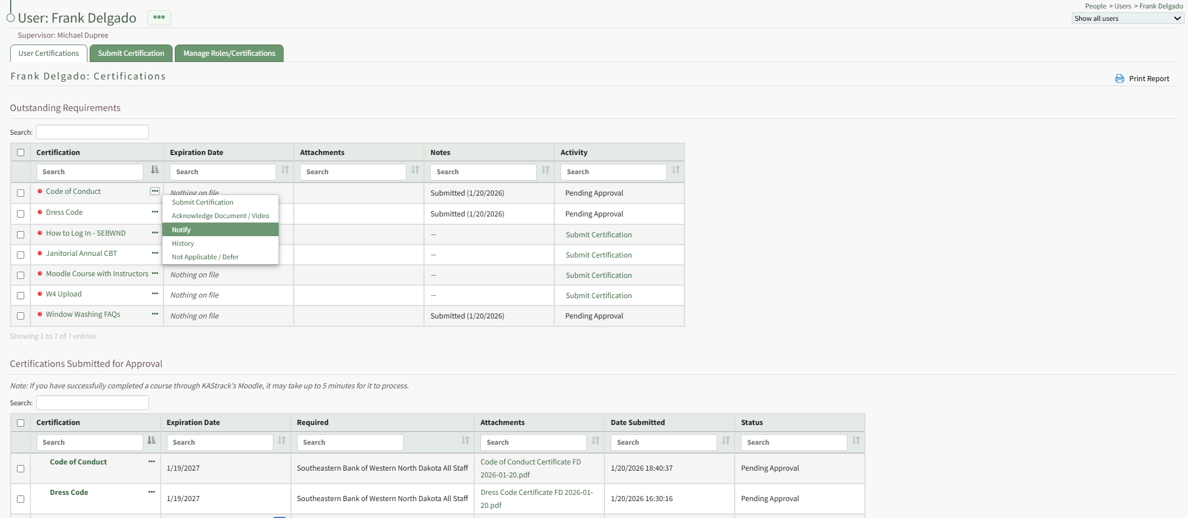The height and width of the screenshot is (518, 1188).
Task: Click the sort icon in Outstanding Certification column
Action: click(x=154, y=170)
